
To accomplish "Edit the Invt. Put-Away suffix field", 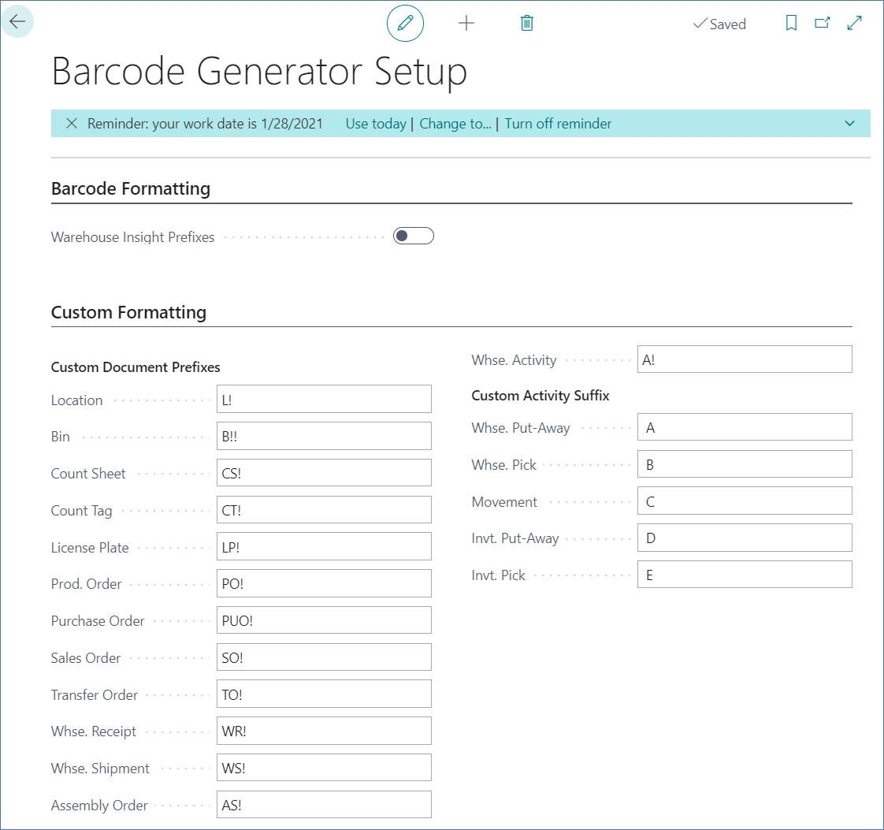I will pyautogui.click(x=745, y=538).
